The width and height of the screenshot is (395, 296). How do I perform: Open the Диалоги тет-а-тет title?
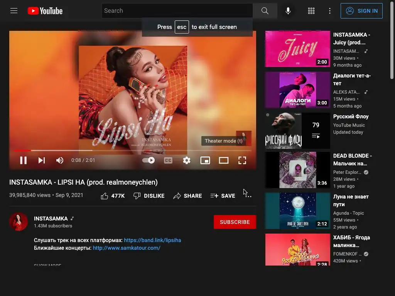352,79
